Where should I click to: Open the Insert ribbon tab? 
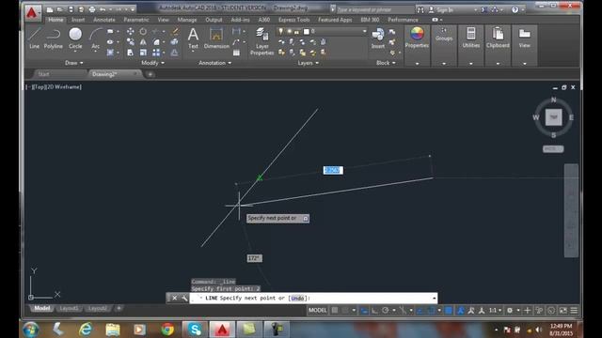[78, 20]
